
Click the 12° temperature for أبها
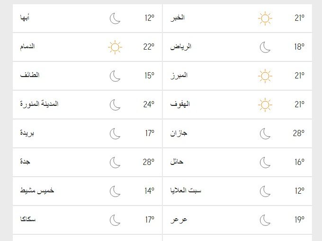(x=149, y=18)
